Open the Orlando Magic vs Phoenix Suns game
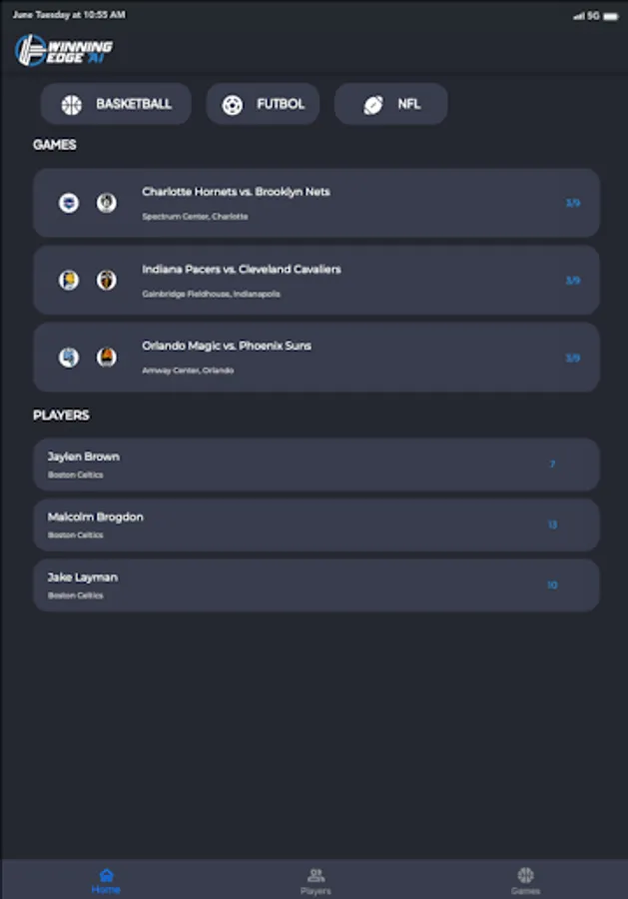Viewport: 628px width, 899px height. click(315, 357)
